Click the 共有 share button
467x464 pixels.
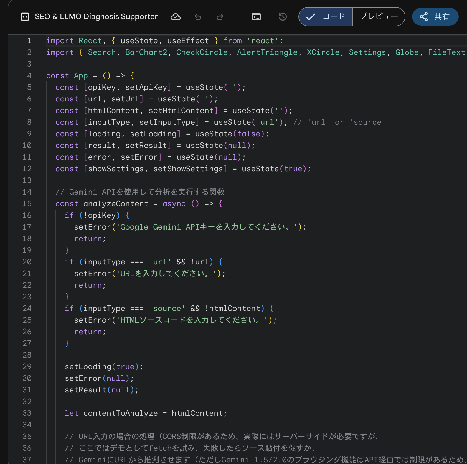point(435,17)
